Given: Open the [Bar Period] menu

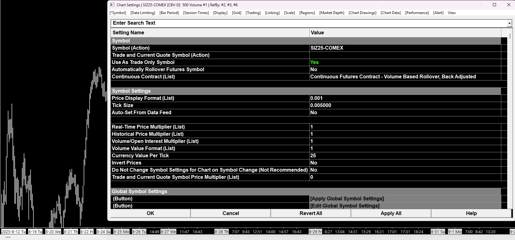Looking at the screenshot, I should [x=169, y=13].
